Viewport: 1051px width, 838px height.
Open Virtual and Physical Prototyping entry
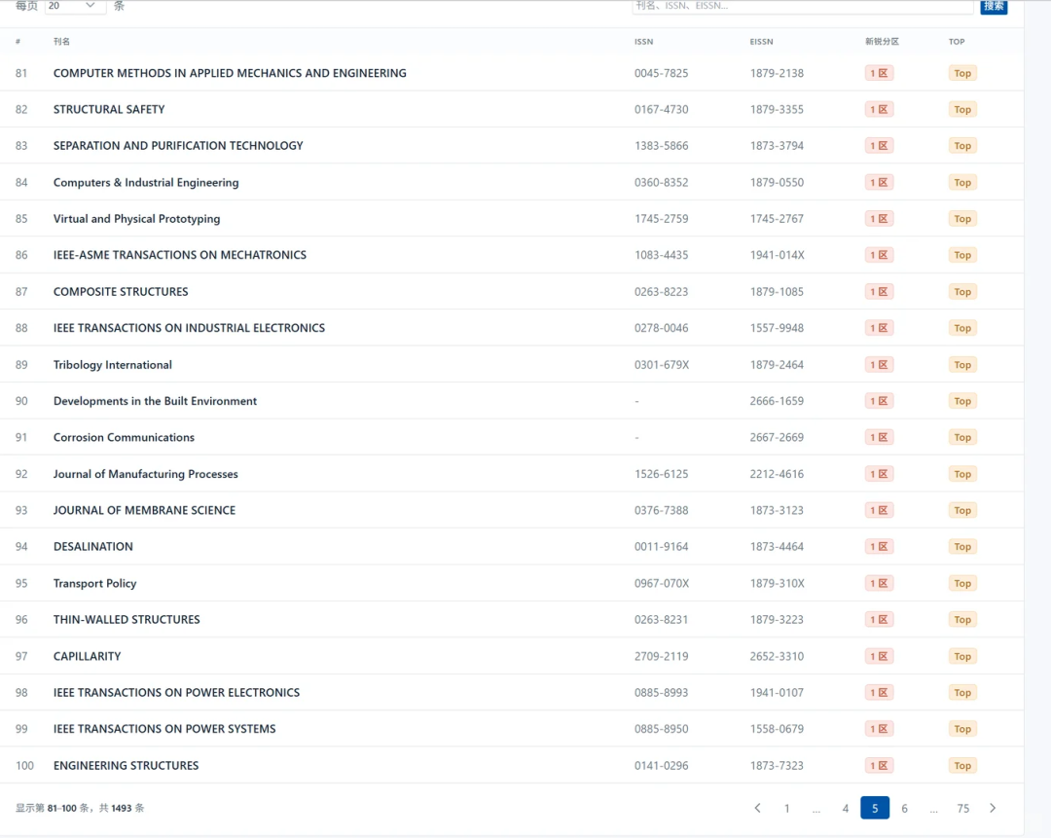[137, 219]
